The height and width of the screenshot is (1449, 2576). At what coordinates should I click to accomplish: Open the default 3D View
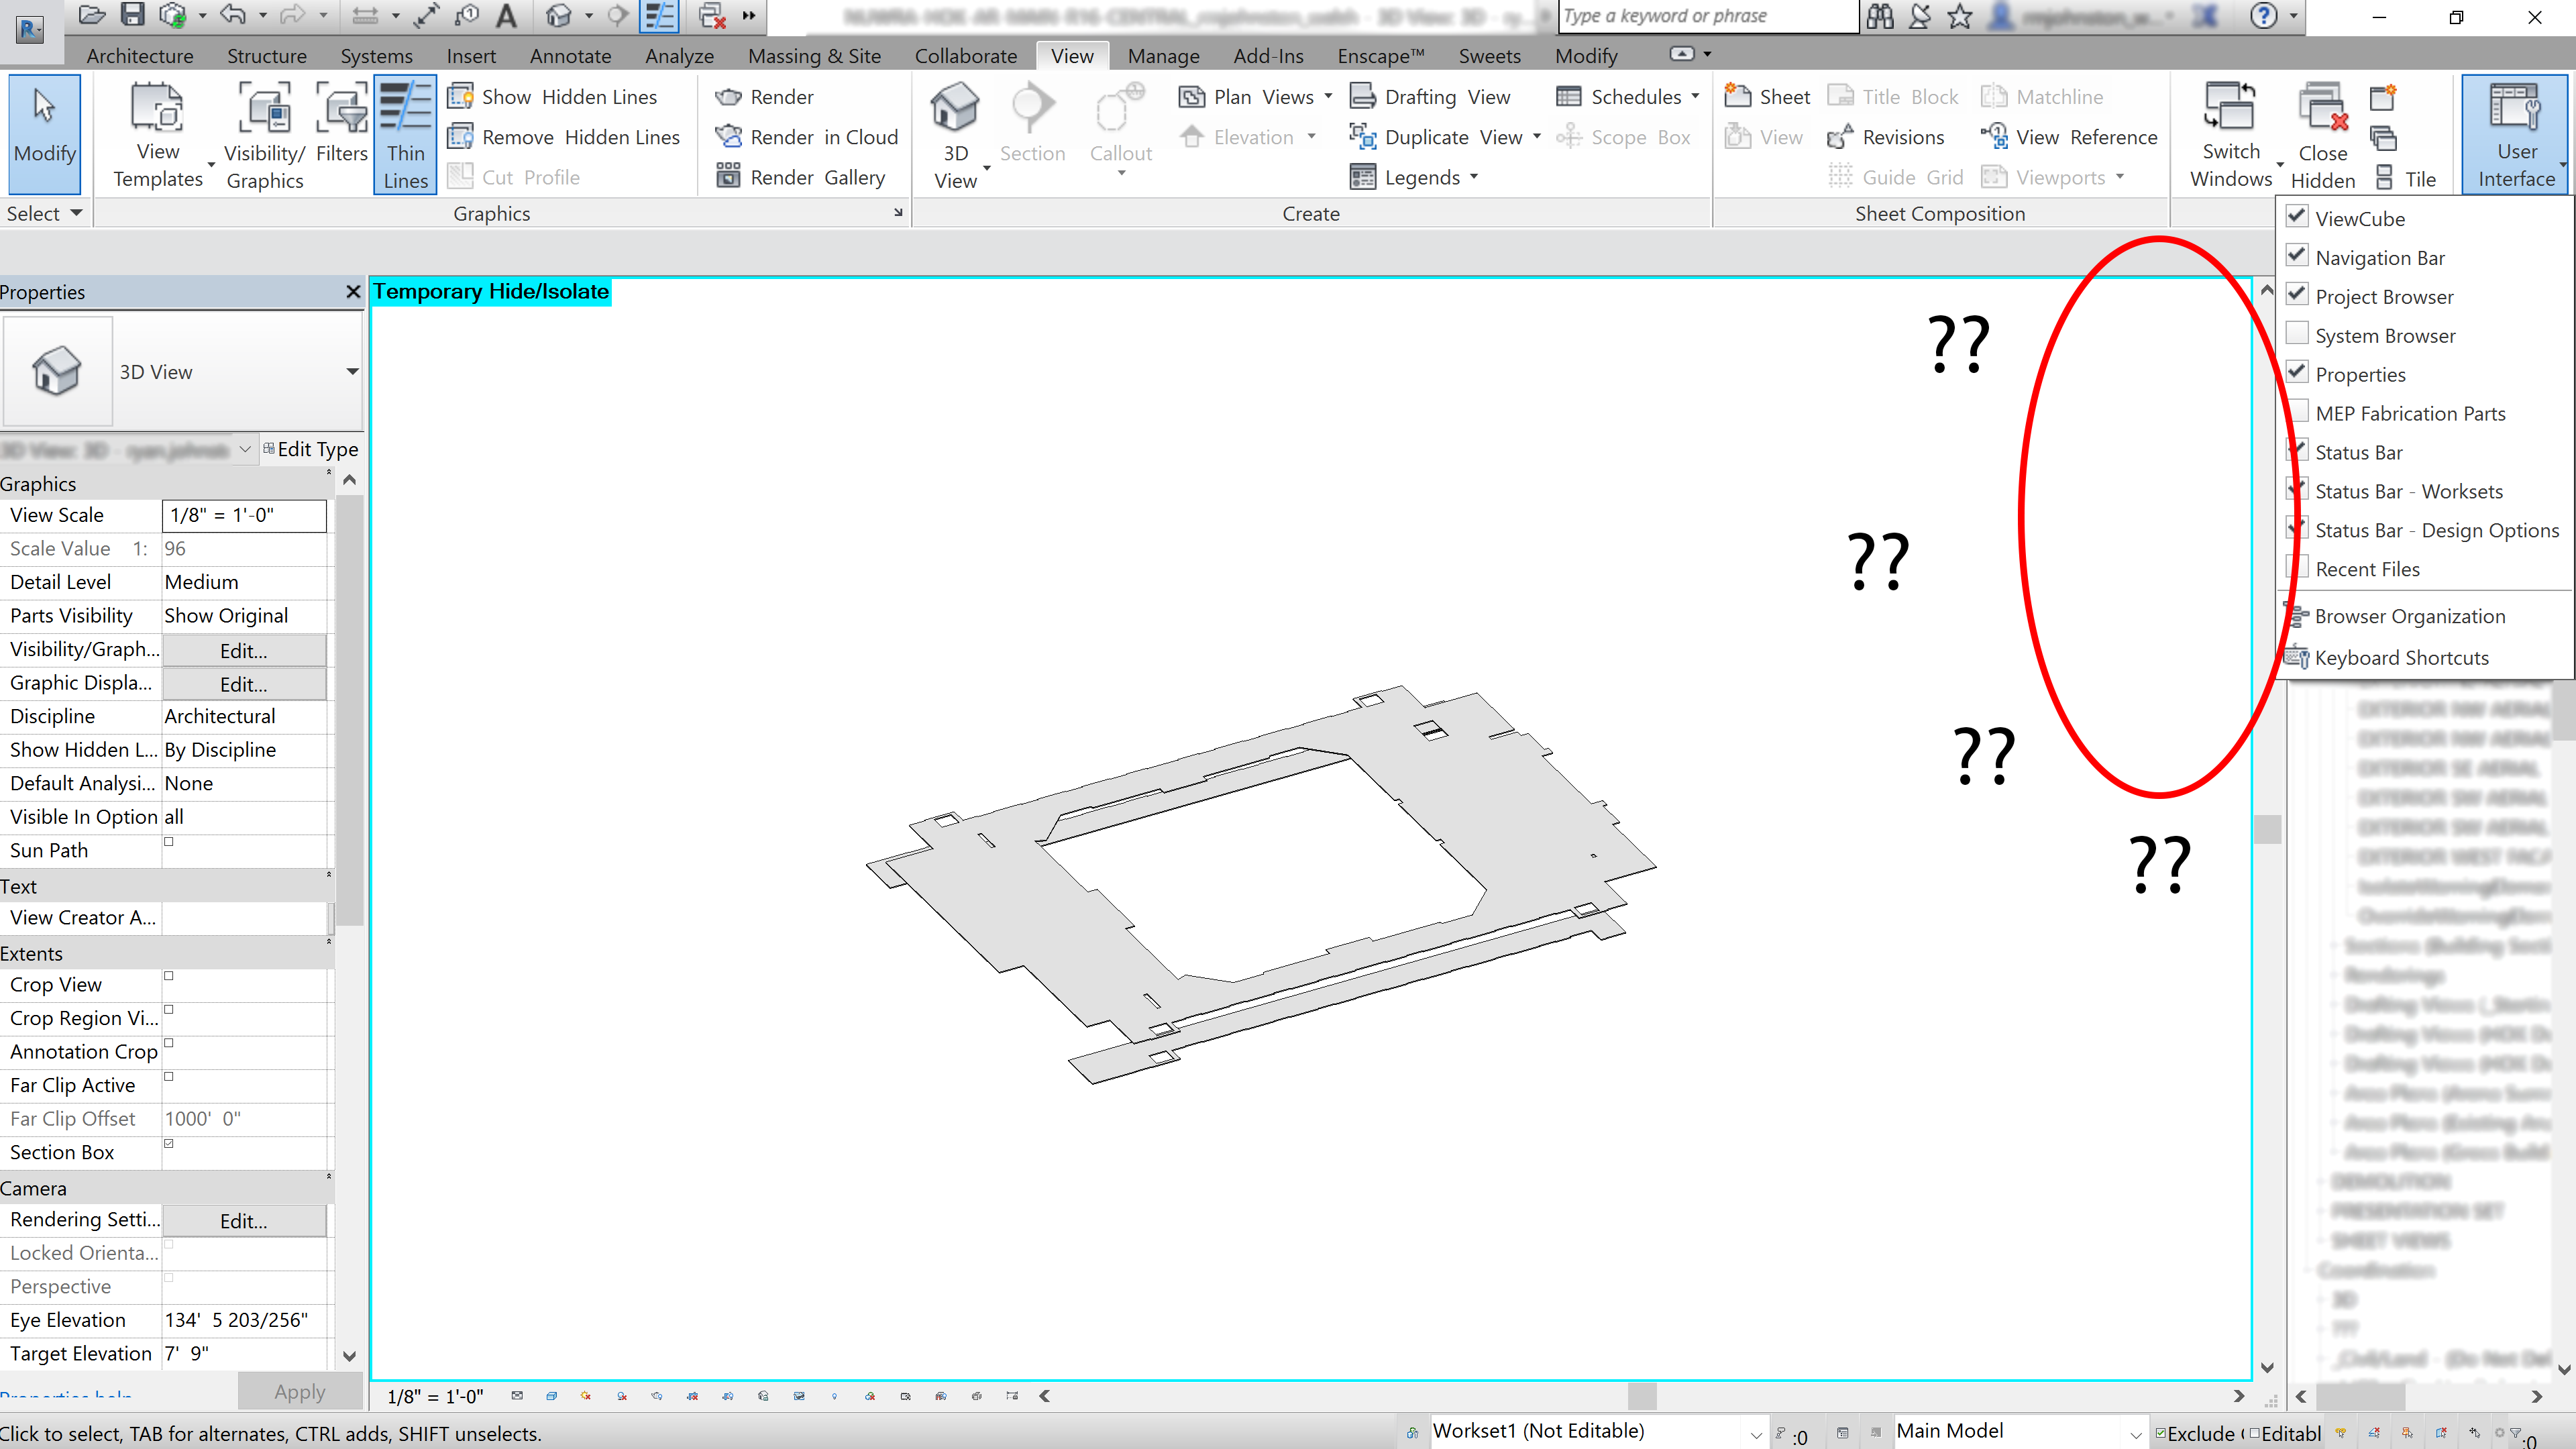coord(954,120)
